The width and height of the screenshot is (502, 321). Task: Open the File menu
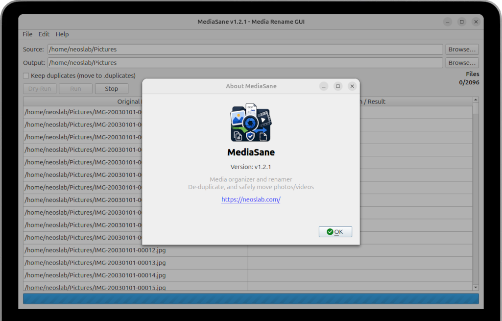(x=27, y=34)
